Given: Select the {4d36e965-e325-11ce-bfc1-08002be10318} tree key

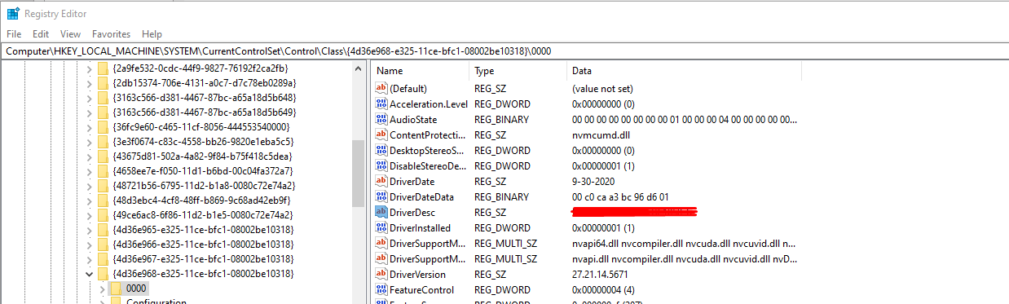Looking at the screenshot, I should coord(203,229).
